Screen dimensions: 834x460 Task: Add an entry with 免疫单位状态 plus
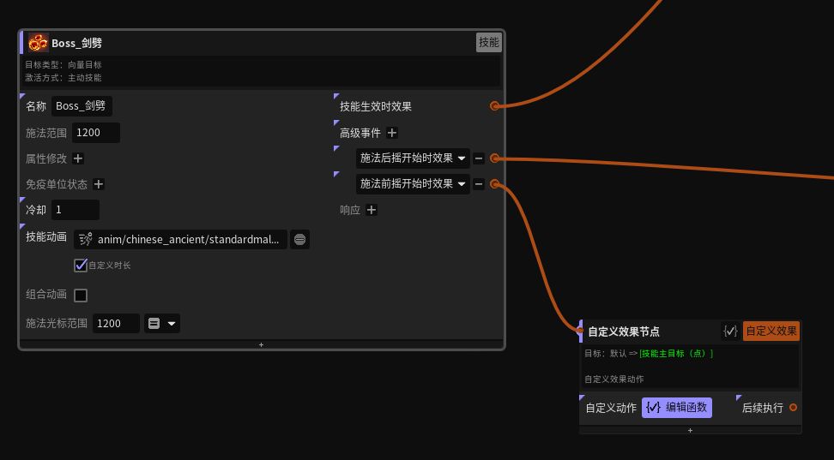(x=99, y=184)
